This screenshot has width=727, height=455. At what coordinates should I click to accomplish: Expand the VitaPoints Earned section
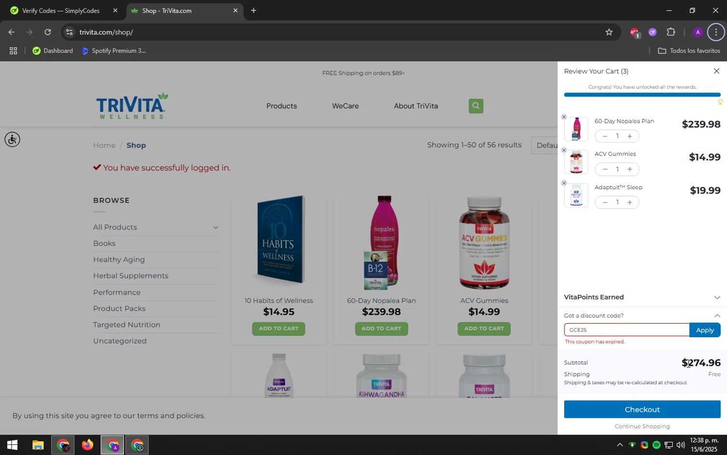(642, 297)
